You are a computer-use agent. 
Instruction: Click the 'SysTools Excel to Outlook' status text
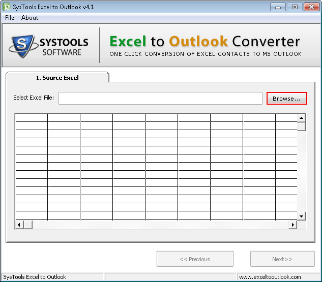[x=35, y=277]
